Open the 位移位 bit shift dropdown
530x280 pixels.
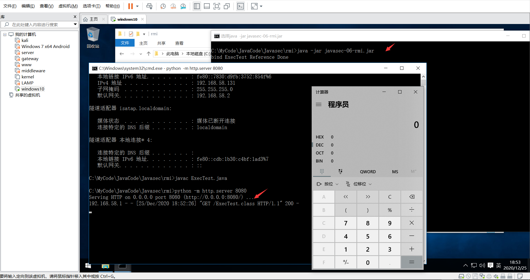[x=359, y=184]
